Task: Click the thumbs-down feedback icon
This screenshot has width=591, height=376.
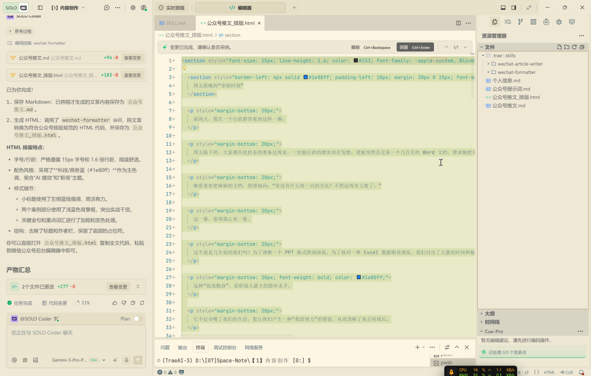Action: click(x=124, y=303)
